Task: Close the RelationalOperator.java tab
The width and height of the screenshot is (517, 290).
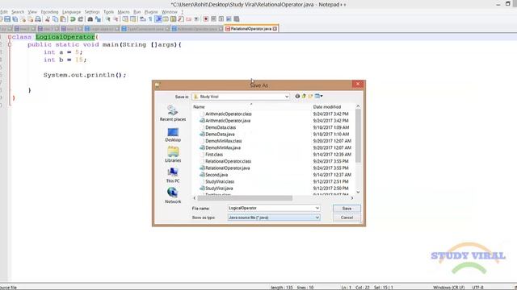Action: click(x=275, y=29)
